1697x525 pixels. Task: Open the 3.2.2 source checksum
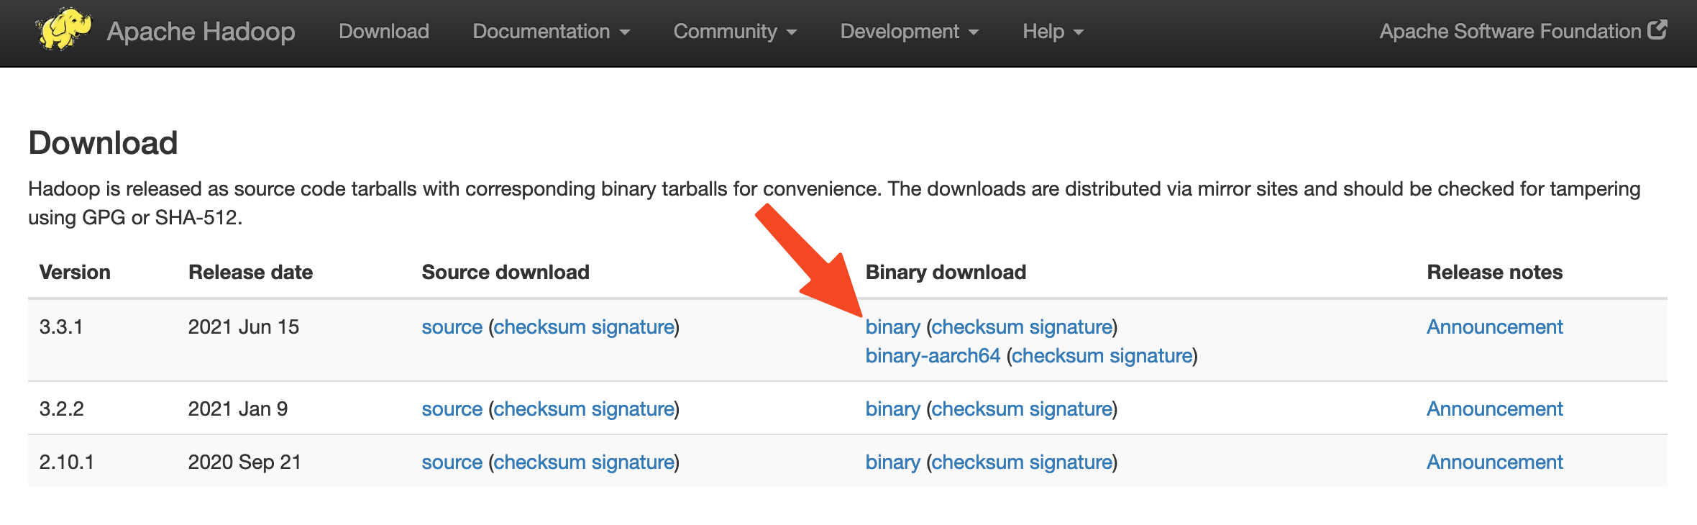coord(539,409)
